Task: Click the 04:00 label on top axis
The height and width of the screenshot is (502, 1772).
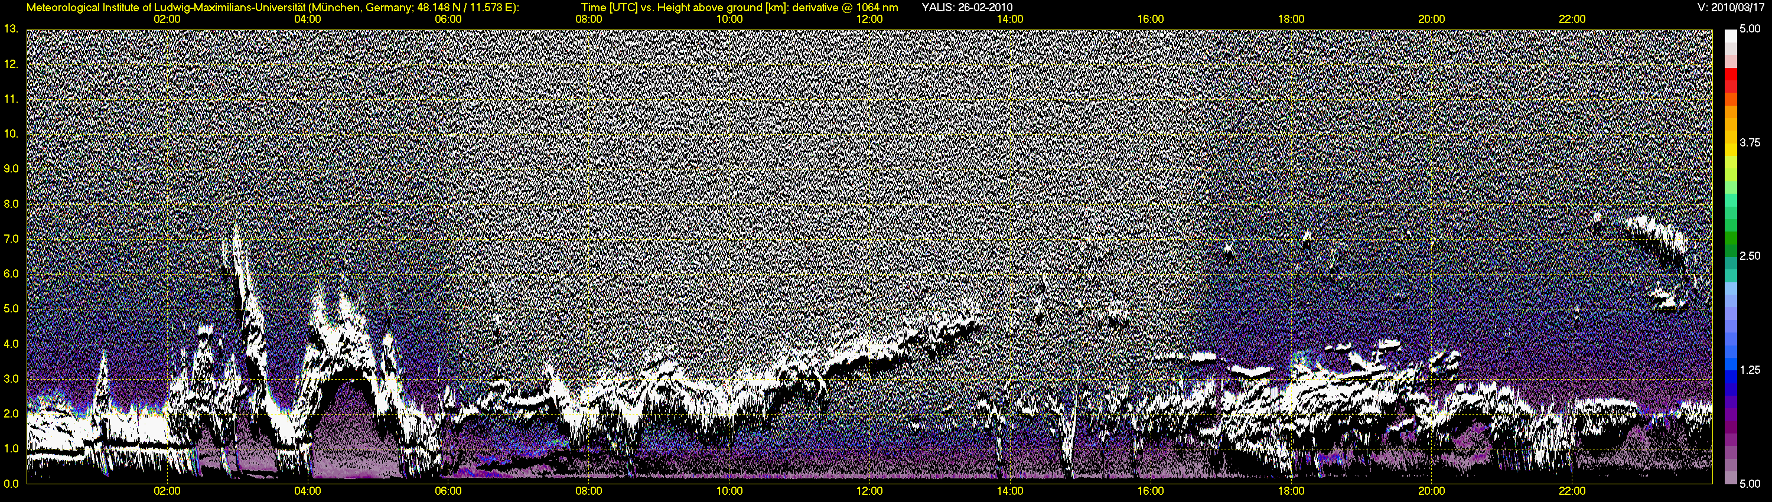Action: point(308,19)
